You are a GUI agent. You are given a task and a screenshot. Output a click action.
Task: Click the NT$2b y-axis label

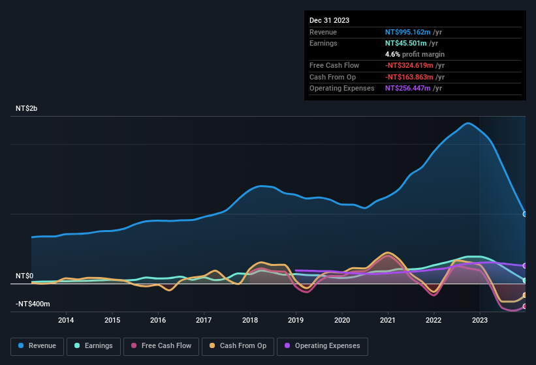tap(26, 108)
